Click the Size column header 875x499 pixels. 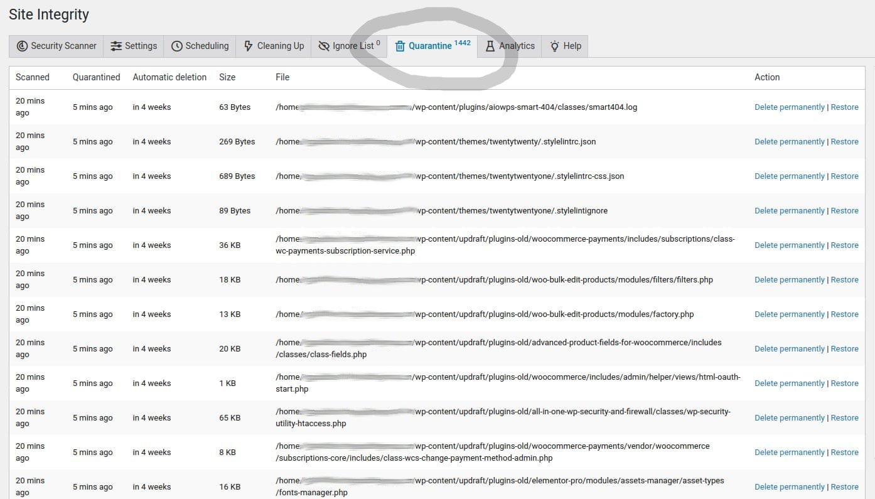227,77
